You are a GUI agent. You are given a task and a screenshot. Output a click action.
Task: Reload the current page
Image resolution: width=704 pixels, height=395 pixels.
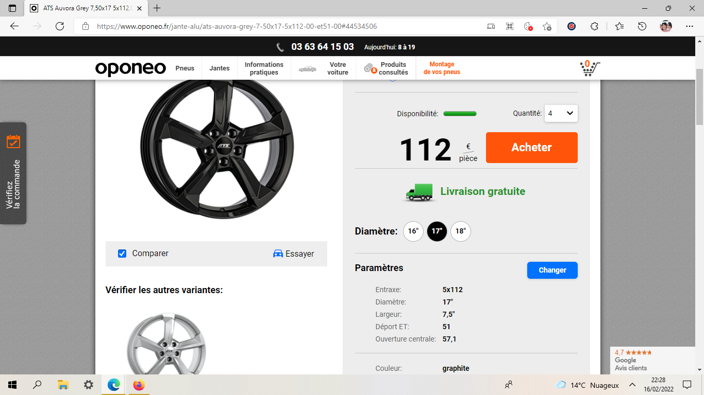click(x=60, y=26)
